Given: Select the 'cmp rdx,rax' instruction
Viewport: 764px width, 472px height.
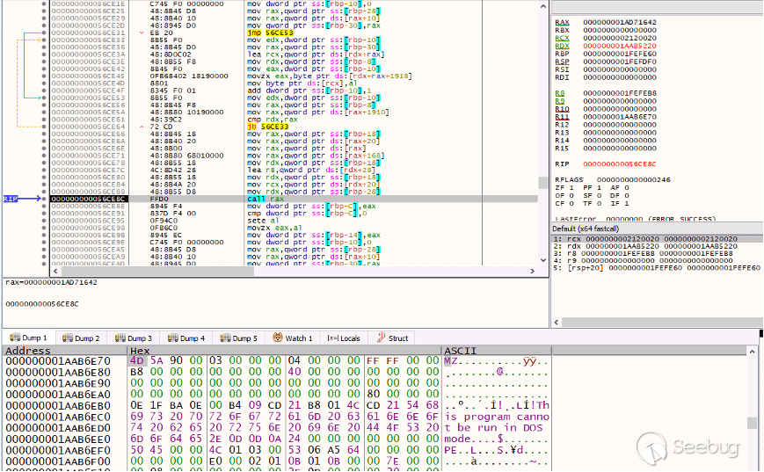Looking at the screenshot, I should [x=273, y=120].
